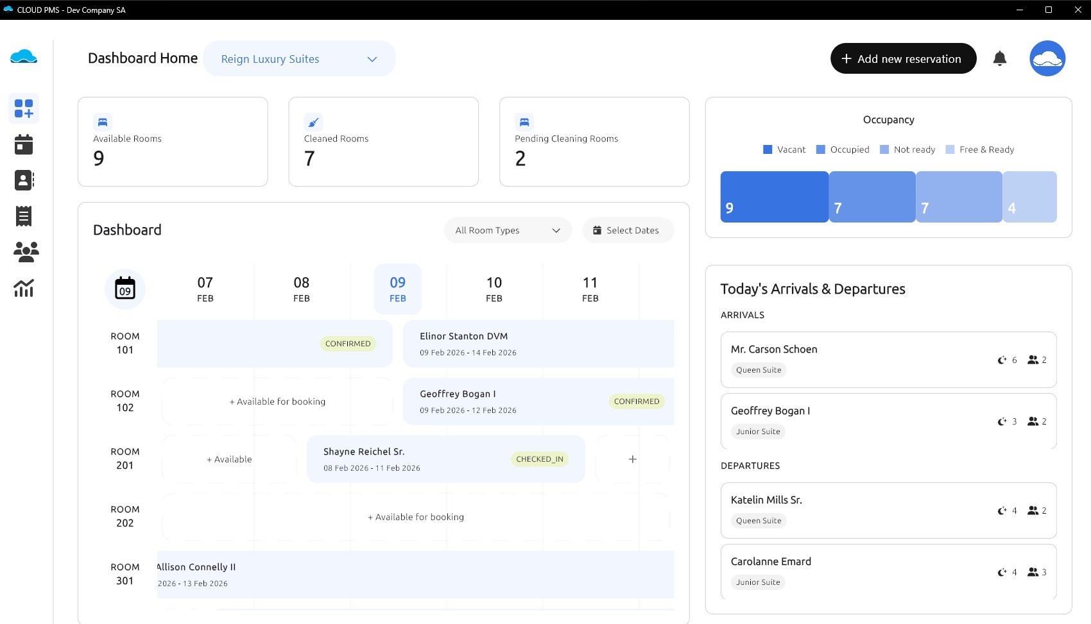Screen dimensions: 1091x624
Task: Click Available for booking in Room 102
Action: click(x=277, y=401)
